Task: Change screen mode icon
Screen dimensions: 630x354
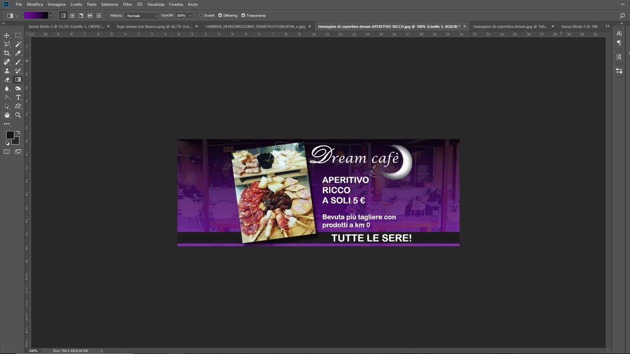Action: [x=18, y=151]
